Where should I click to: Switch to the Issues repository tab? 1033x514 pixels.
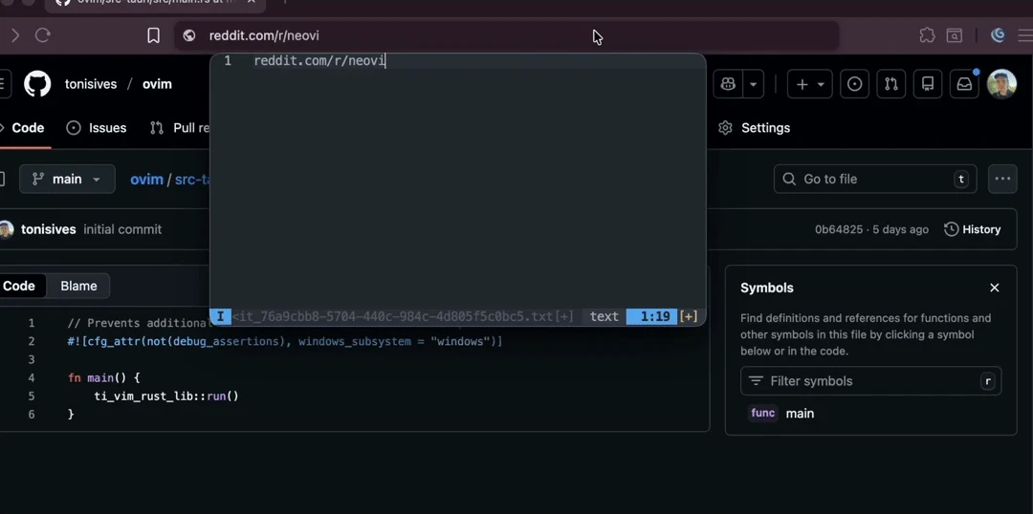click(97, 128)
